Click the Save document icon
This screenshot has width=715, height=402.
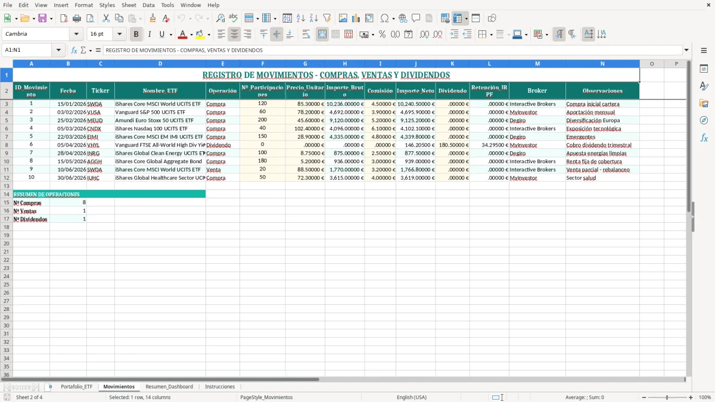pyautogui.click(x=42, y=18)
